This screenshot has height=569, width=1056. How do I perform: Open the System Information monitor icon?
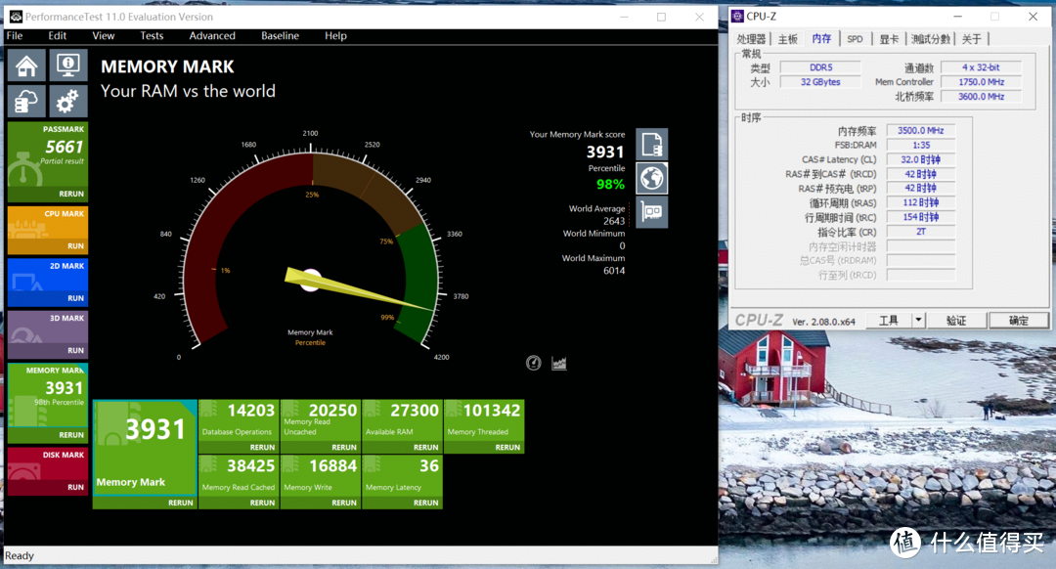tap(67, 66)
